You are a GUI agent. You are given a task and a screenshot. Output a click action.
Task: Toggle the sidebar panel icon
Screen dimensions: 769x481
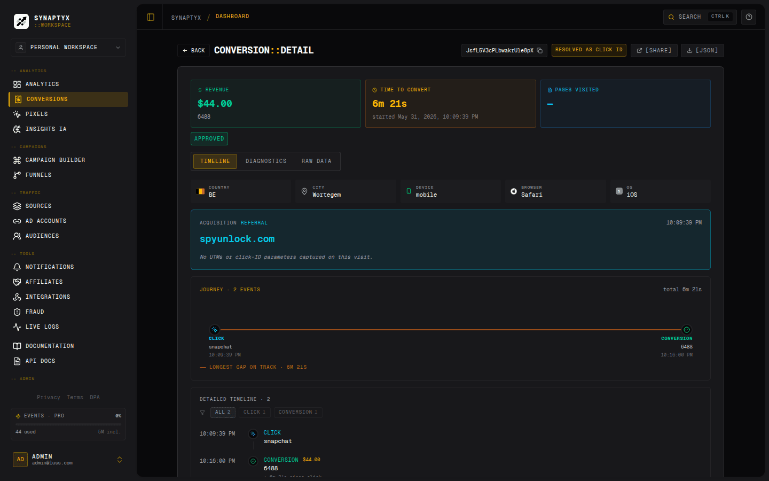pyautogui.click(x=151, y=17)
